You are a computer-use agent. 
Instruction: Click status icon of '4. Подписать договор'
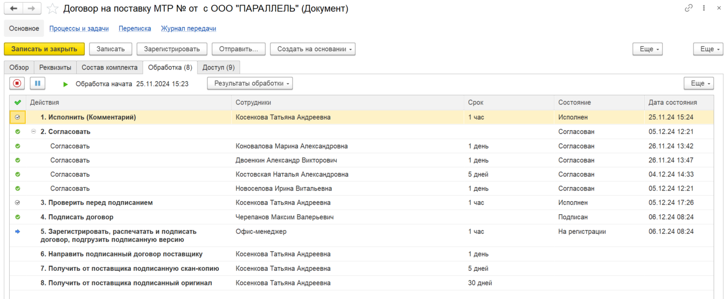click(x=18, y=217)
